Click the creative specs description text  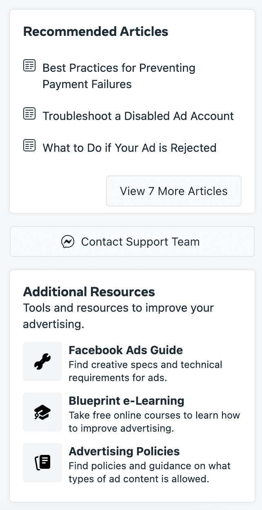(145, 371)
